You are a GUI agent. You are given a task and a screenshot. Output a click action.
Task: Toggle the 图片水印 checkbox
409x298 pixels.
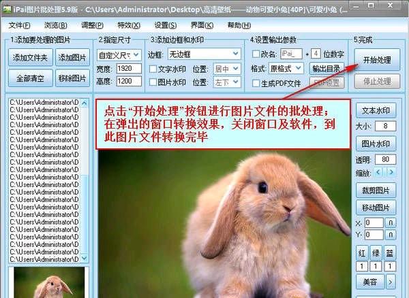point(153,82)
